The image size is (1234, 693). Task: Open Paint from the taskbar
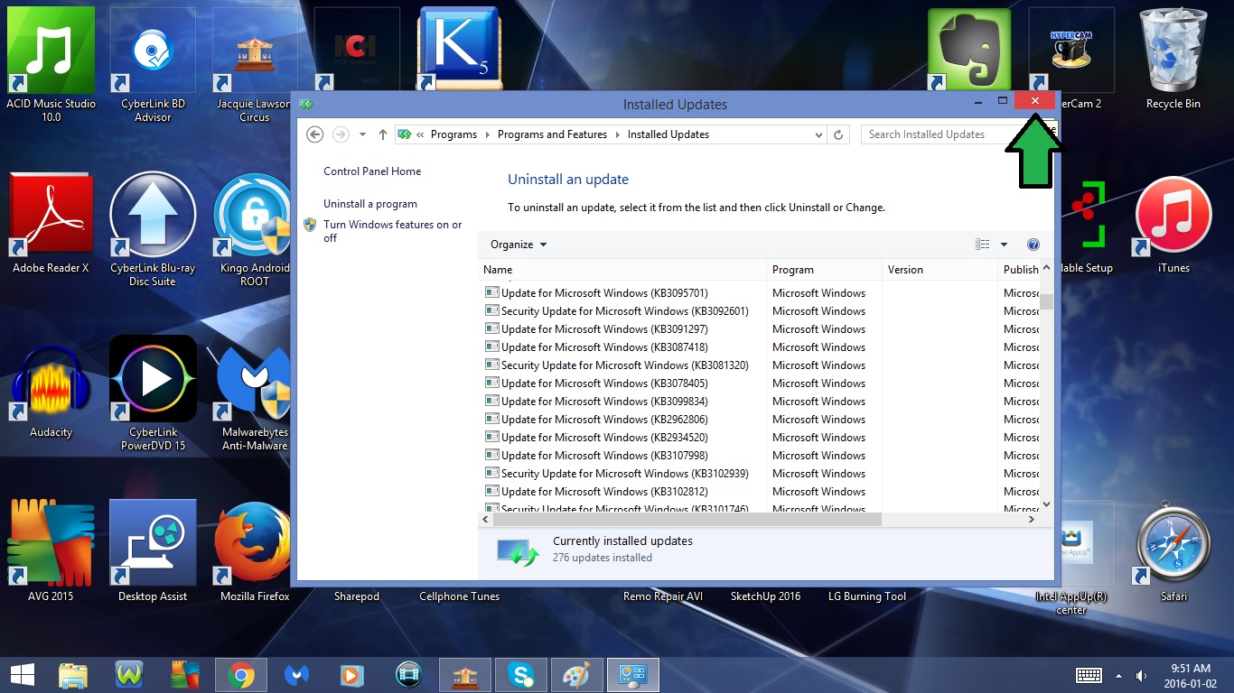click(x=576, y=675)
